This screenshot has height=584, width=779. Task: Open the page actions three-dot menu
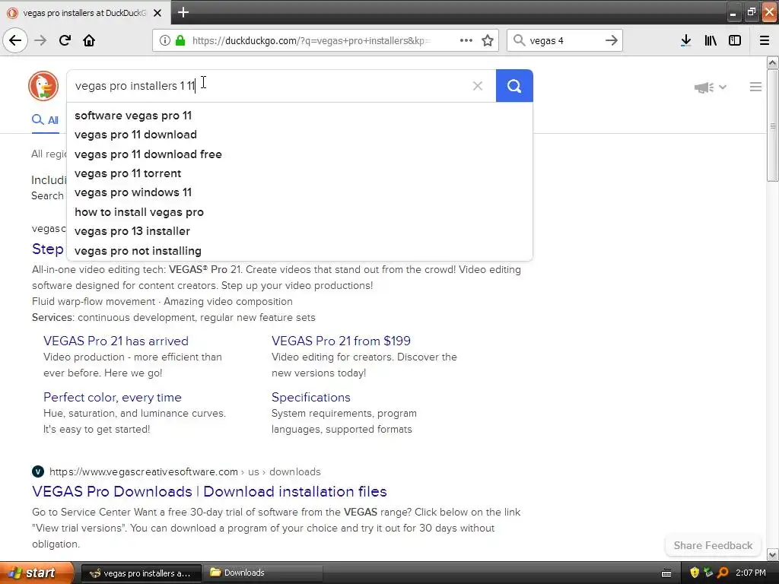point(466,40)
